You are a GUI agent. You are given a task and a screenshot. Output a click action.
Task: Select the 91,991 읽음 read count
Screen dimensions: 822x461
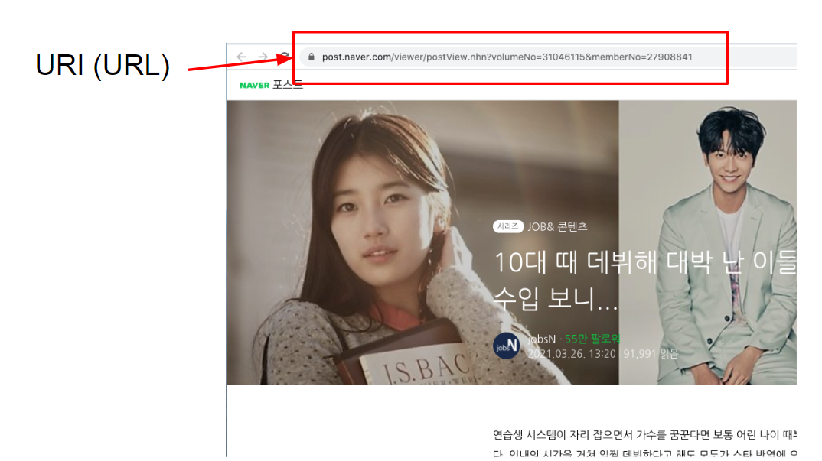click(651, 354)
